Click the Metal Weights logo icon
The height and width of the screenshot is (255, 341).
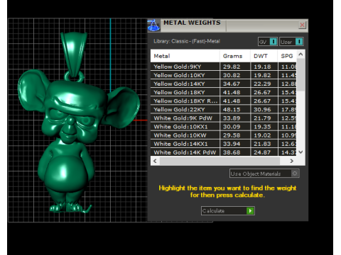coord(153,25)
